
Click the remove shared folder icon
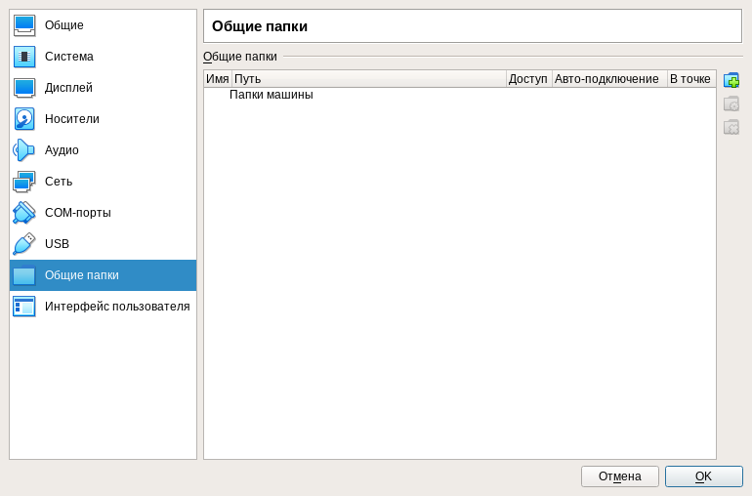(x=731, y=127)
